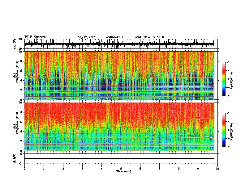Click the "-3" label on ch.1 color scale
The width and height of the screenshot is (245, 189).
click(228, 62)
